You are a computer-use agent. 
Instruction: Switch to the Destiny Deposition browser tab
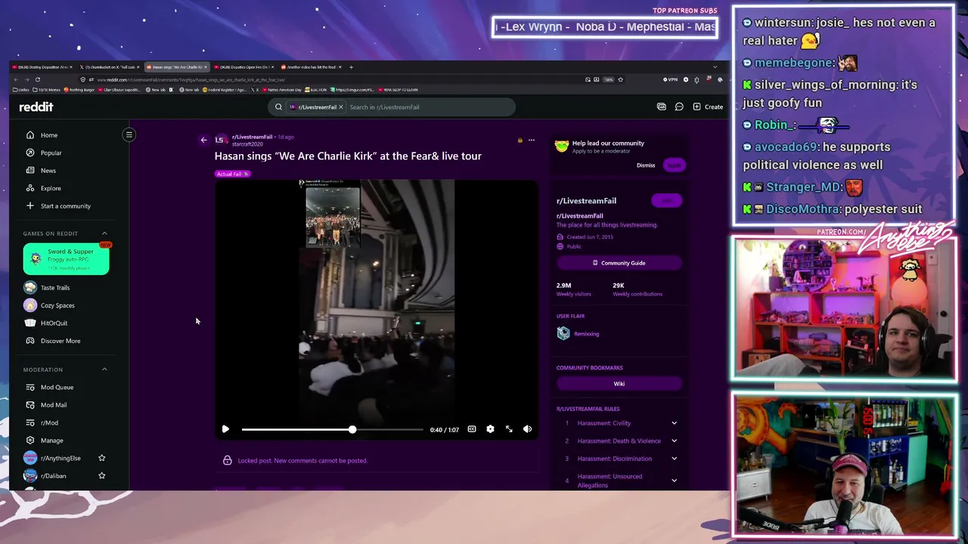click(x=42, y=67)
